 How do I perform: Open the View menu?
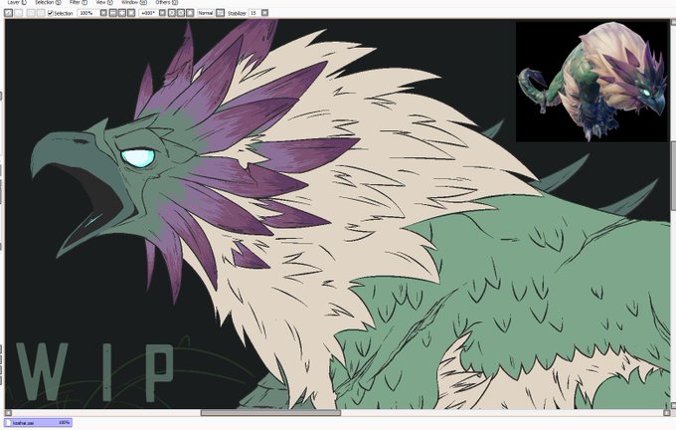[104, 2]
